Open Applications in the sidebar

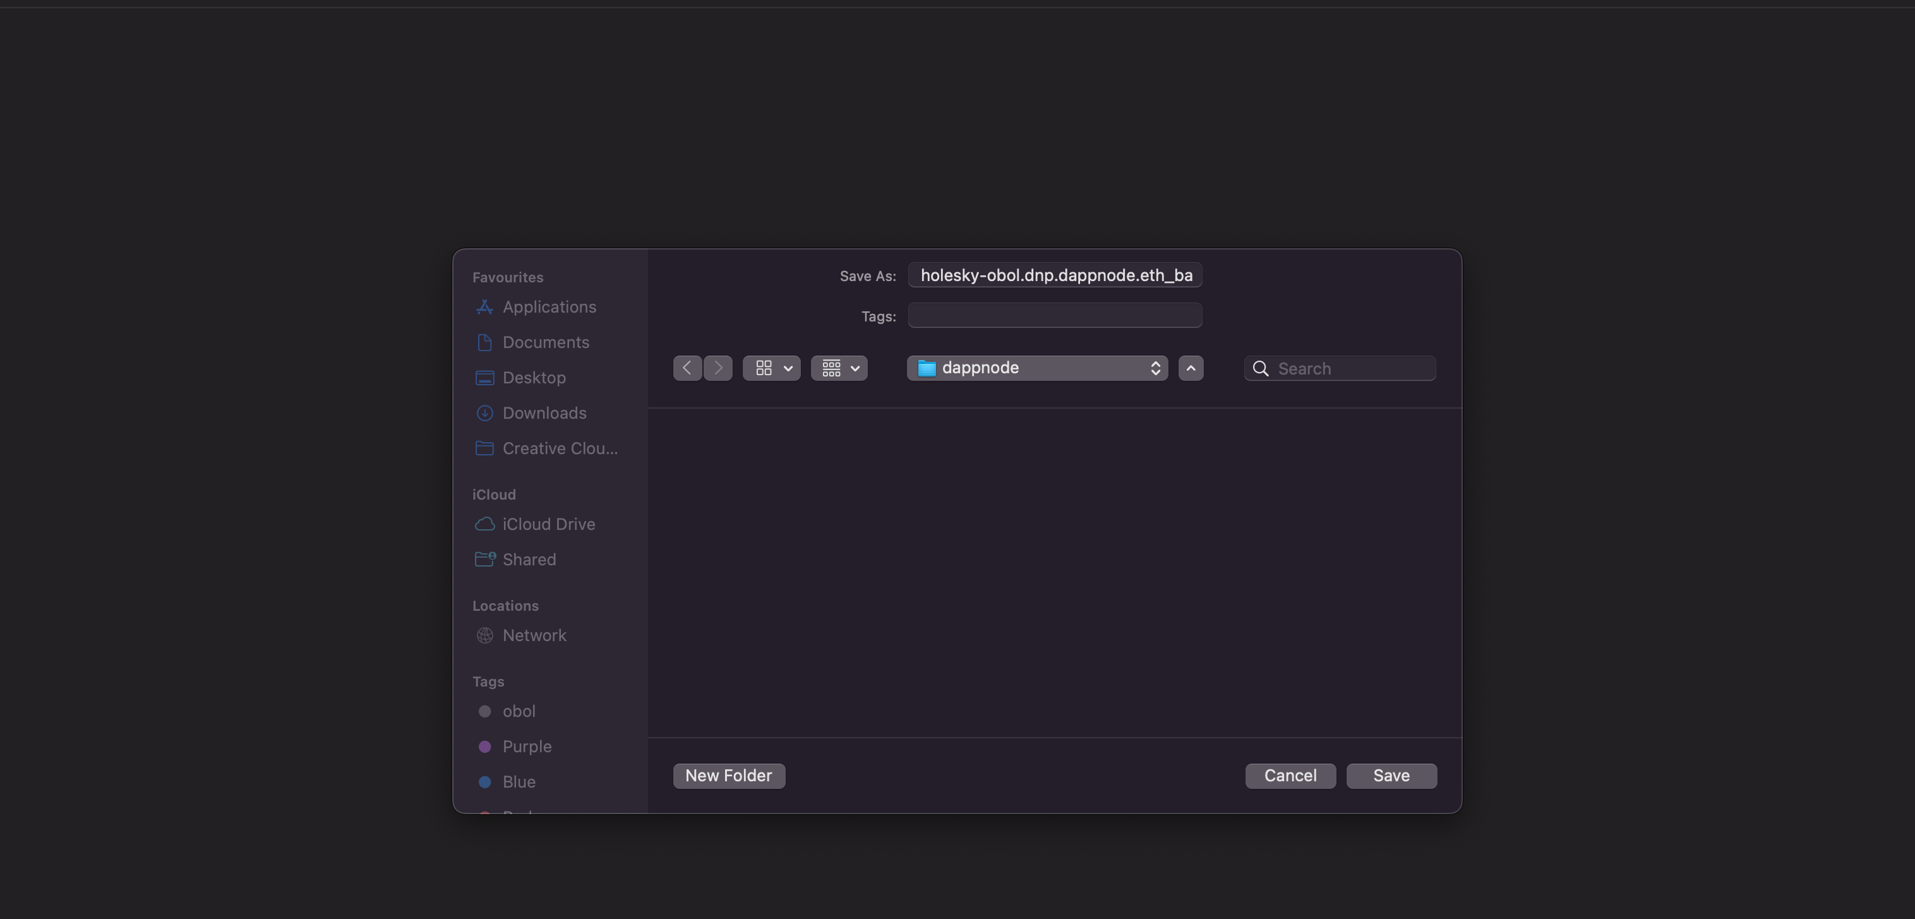click(549, 307)
